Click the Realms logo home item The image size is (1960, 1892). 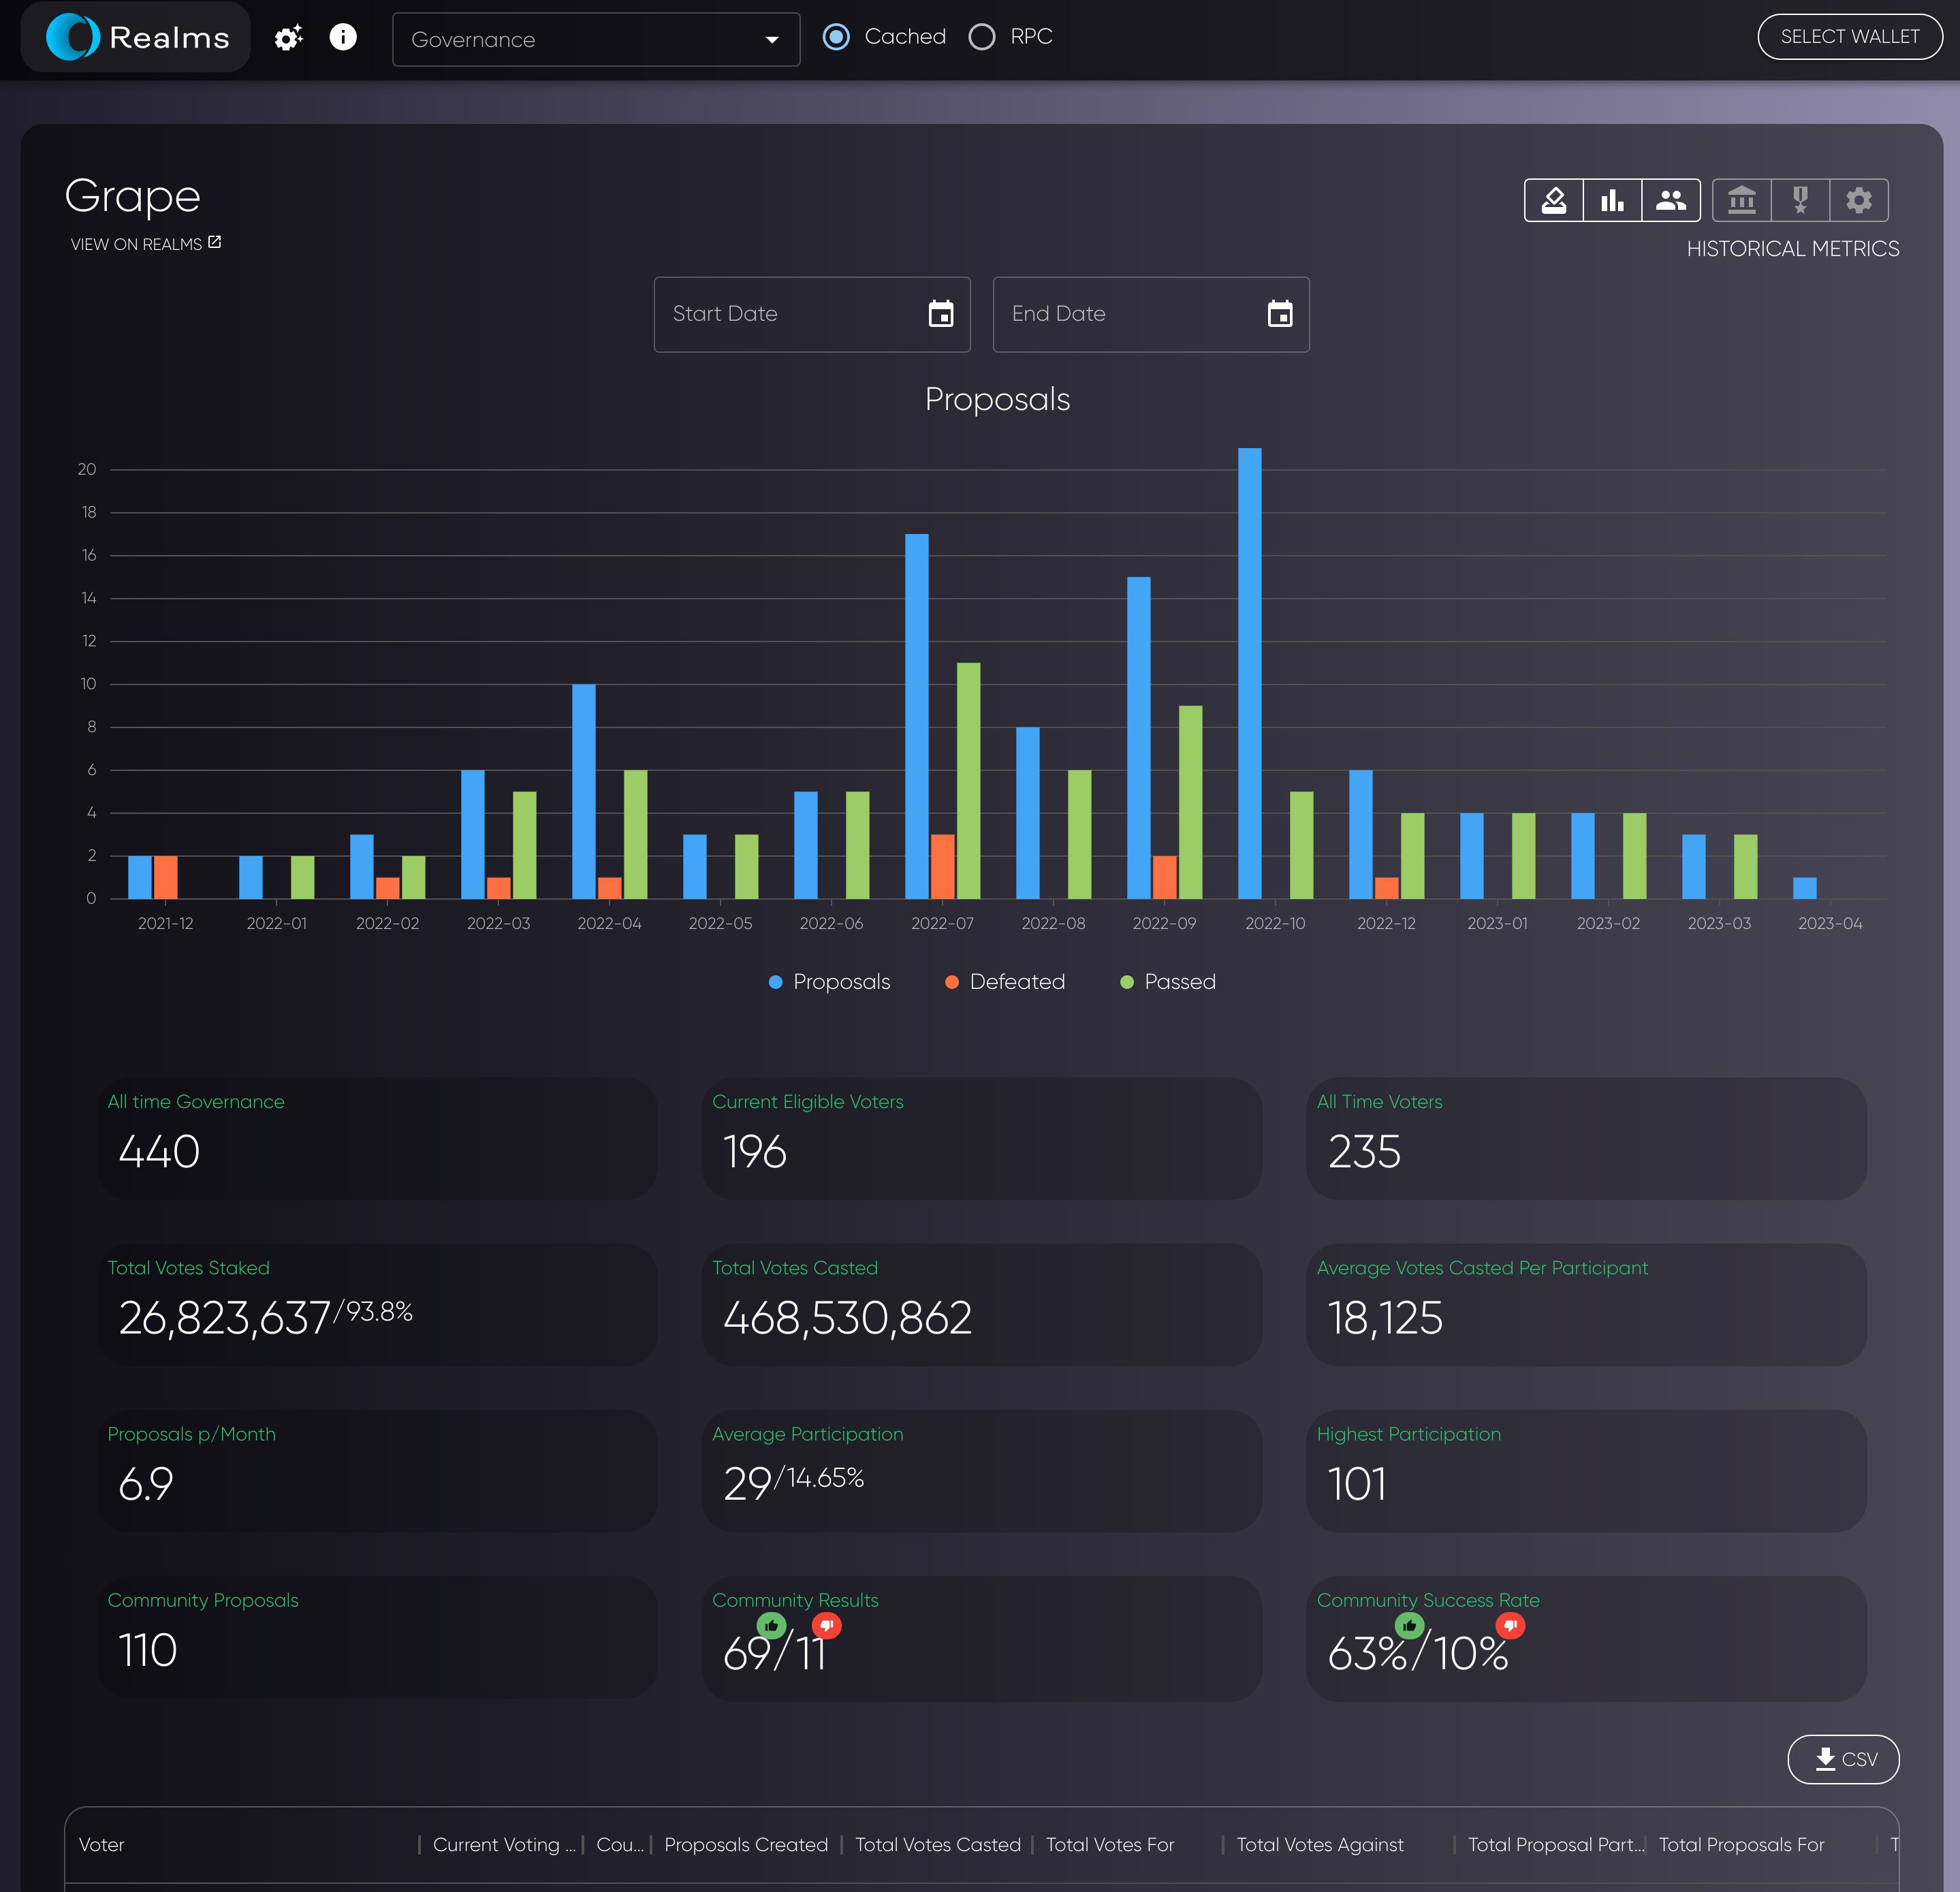(x=135, y=37)
